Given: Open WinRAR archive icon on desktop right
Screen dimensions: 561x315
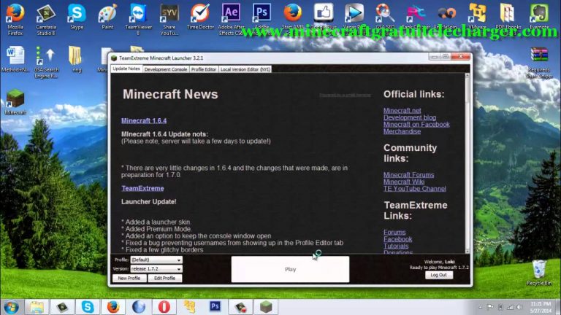Looking at the screenshot, I should [x=539, y=62].
